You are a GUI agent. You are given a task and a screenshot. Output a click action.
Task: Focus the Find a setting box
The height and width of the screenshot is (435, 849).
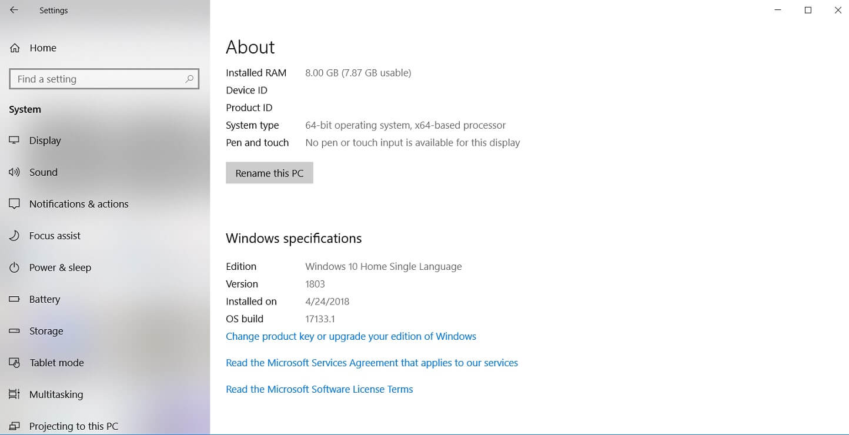pos(104,79)
